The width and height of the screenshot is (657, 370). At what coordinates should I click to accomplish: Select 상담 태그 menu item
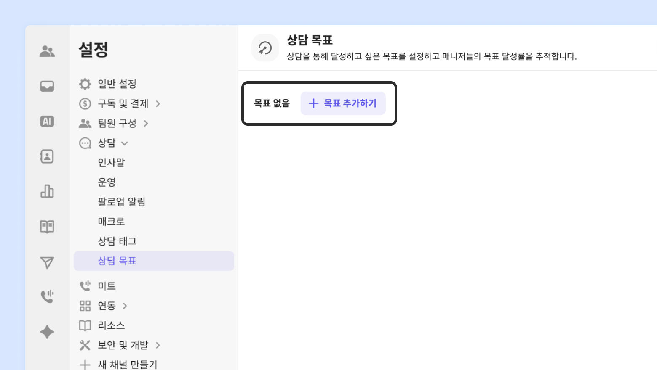[x=117, y=241]
